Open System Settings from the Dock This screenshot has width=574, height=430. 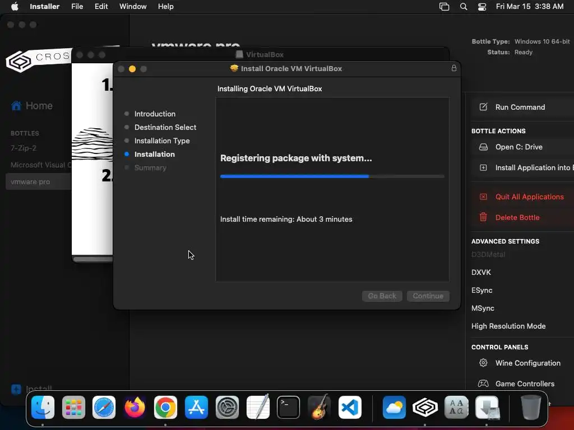227,407
